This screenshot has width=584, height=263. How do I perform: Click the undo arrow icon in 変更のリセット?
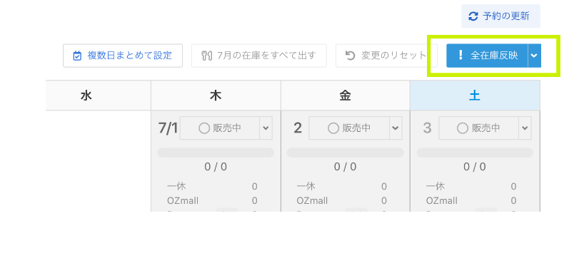pyautogui.click(x=351, y=56)
